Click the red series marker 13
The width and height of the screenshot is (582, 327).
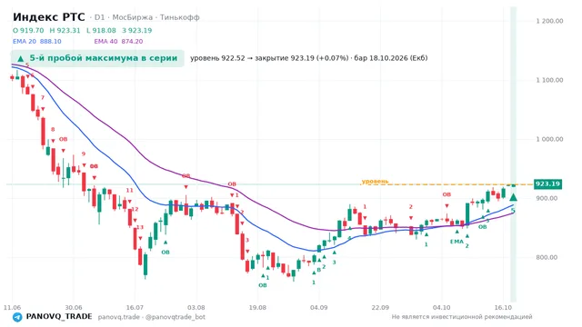click(139, 227)
